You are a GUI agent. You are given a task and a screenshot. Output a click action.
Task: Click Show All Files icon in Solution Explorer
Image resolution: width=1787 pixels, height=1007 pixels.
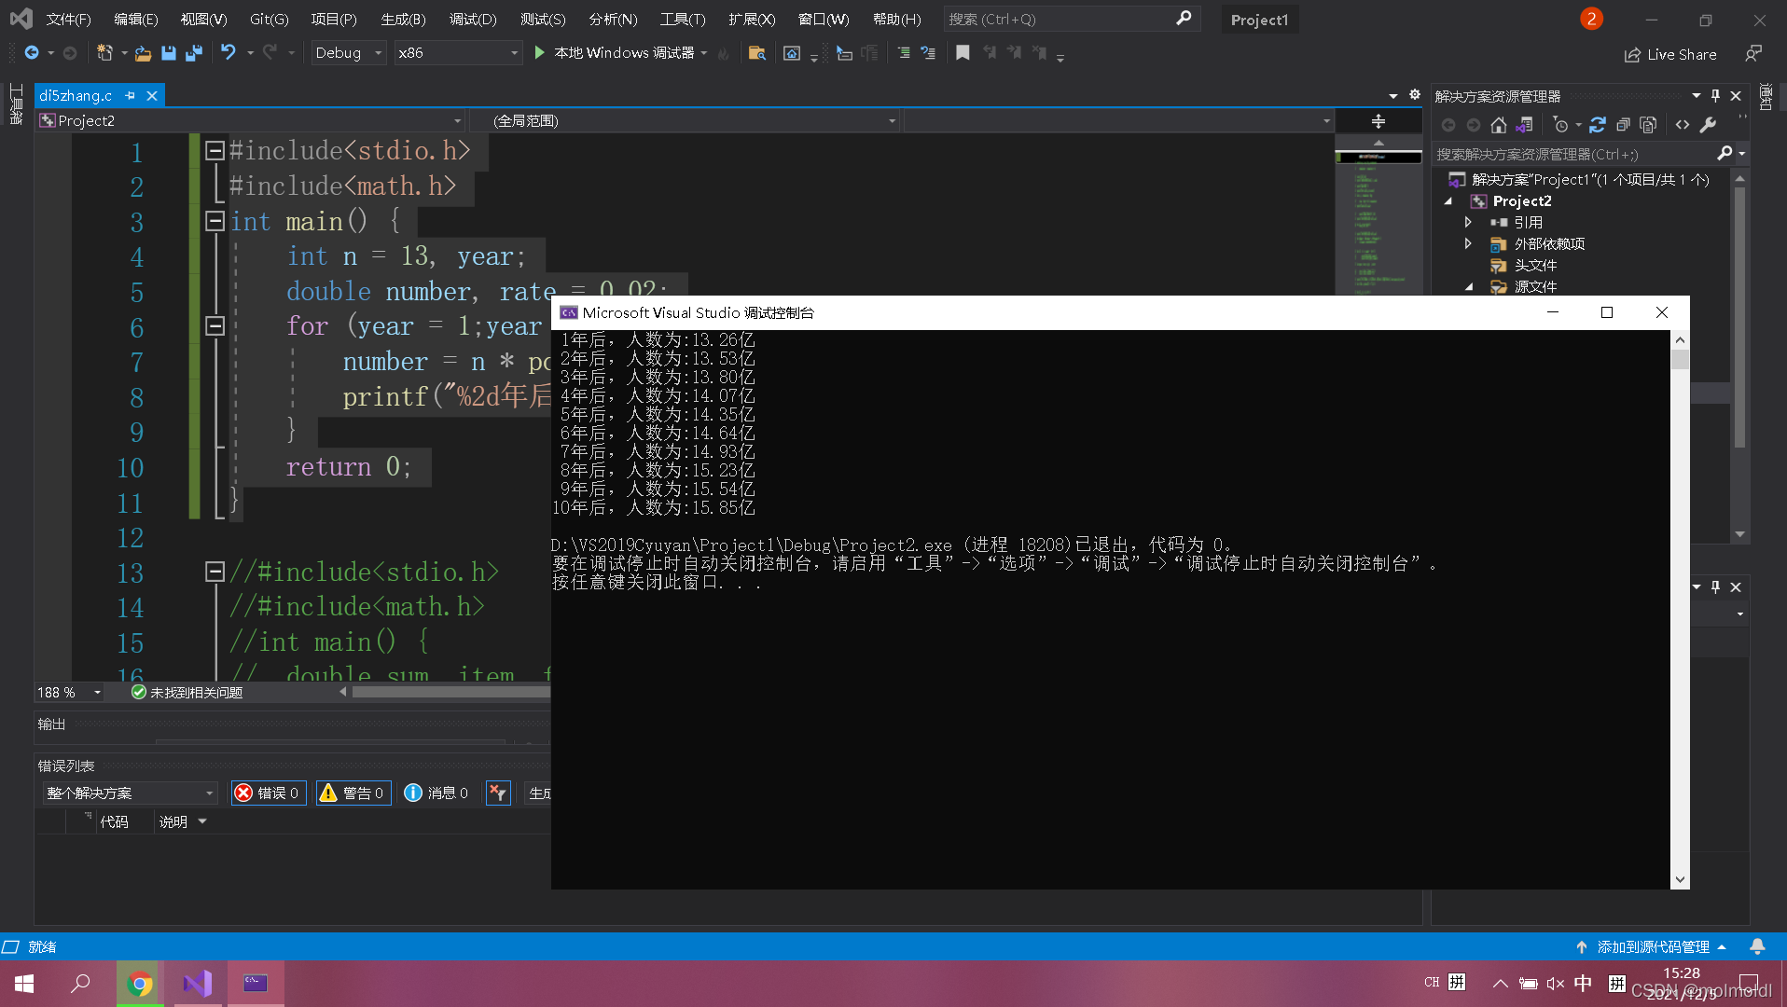1648,125
